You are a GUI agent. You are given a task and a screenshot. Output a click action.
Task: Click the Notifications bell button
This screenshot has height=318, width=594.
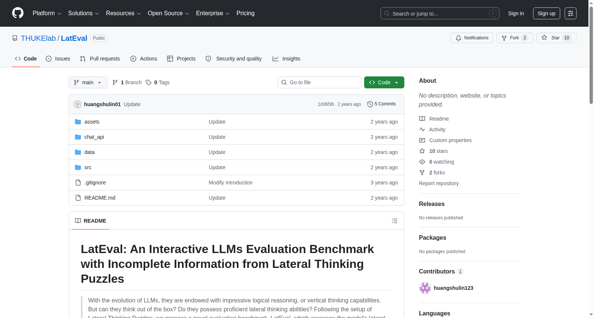tap(472, 38)
